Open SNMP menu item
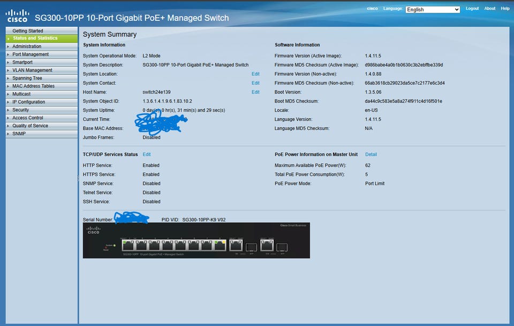This screenshot has width=514, height=326. [42, 134]
